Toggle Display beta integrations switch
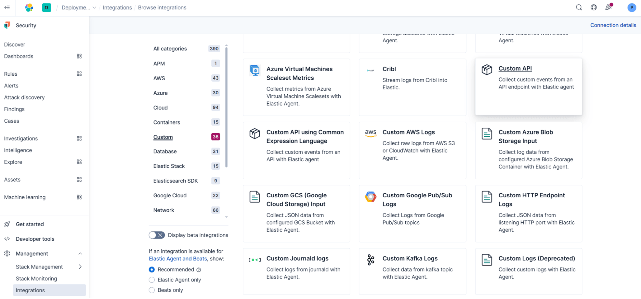This screenshot has width=641, height=299. coord(157,235)
